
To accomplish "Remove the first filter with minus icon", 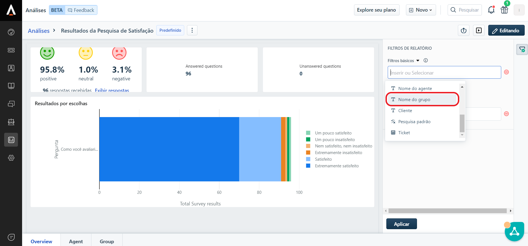I will click(x=506, y=72).
